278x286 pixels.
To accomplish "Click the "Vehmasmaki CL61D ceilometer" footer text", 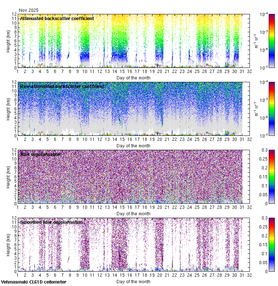I will pos(34,282).
